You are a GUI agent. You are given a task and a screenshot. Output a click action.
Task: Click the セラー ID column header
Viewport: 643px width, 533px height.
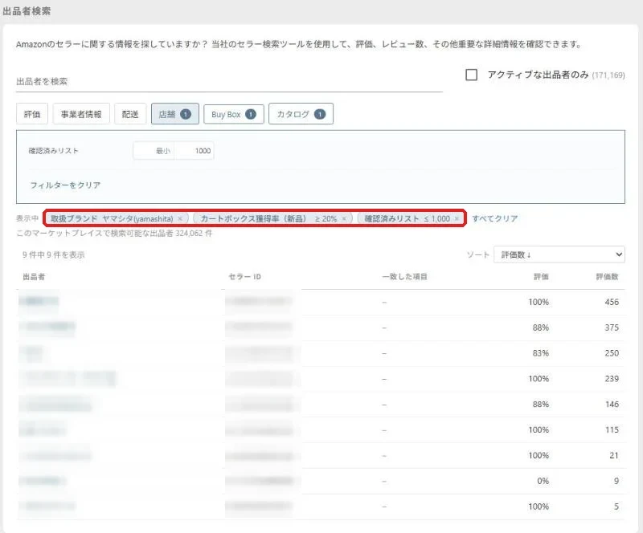245,277
